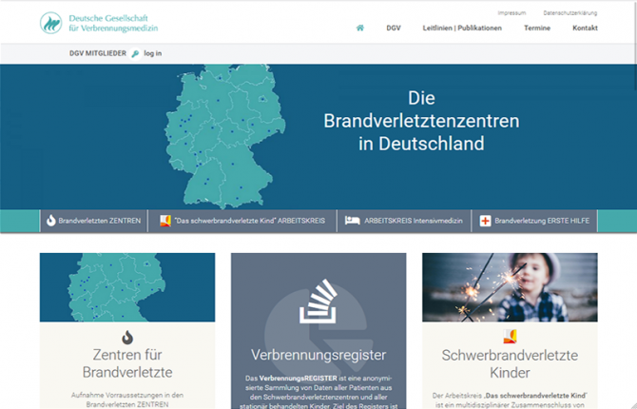The image size is (637, 409).
Task: Open the Kontakt page
Action: coord(585,28)
